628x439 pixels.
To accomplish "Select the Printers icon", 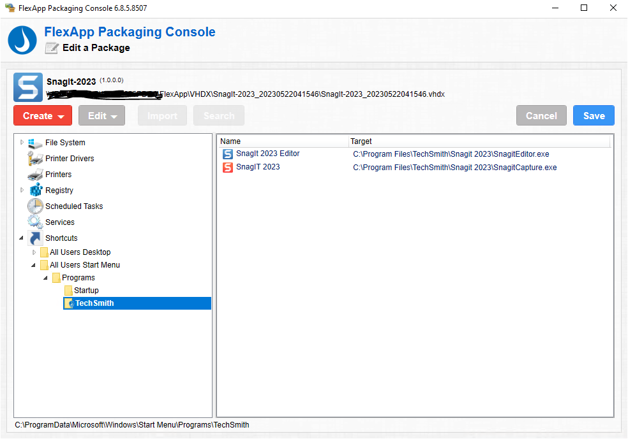I will pyautogui.click(x=35, y=175).
